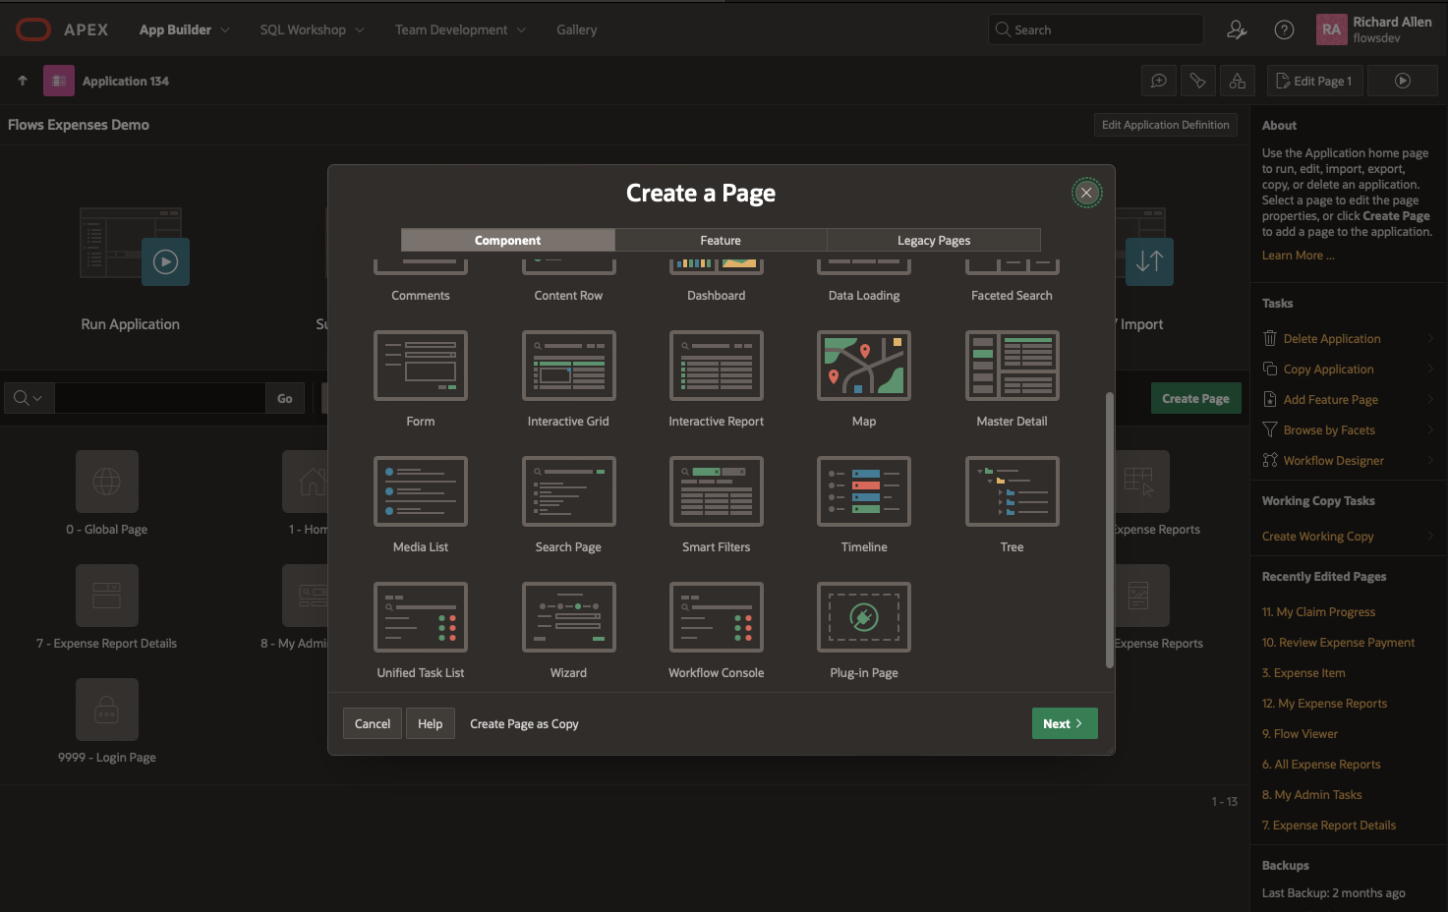Click Edit Application Definition button

tap(1165, 125)
